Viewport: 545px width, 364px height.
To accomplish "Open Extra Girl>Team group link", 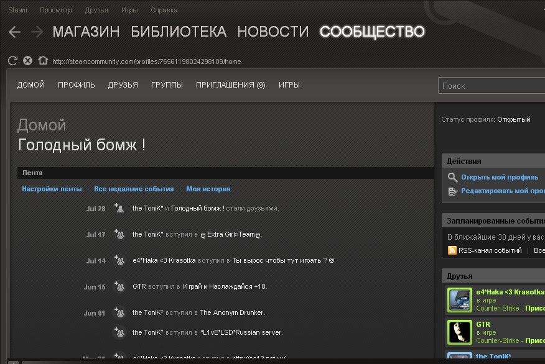I will (231, 235).
